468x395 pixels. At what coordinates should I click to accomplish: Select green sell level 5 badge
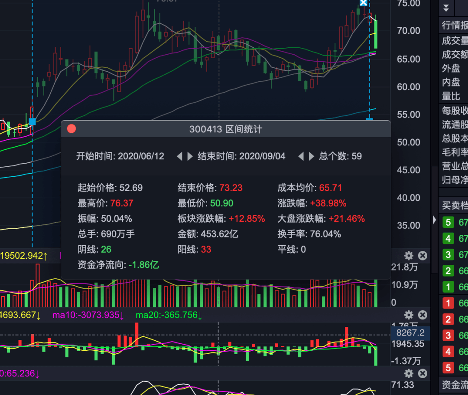[x=448, y=223]
